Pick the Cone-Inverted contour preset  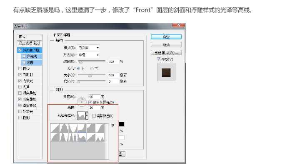(73, 128)
